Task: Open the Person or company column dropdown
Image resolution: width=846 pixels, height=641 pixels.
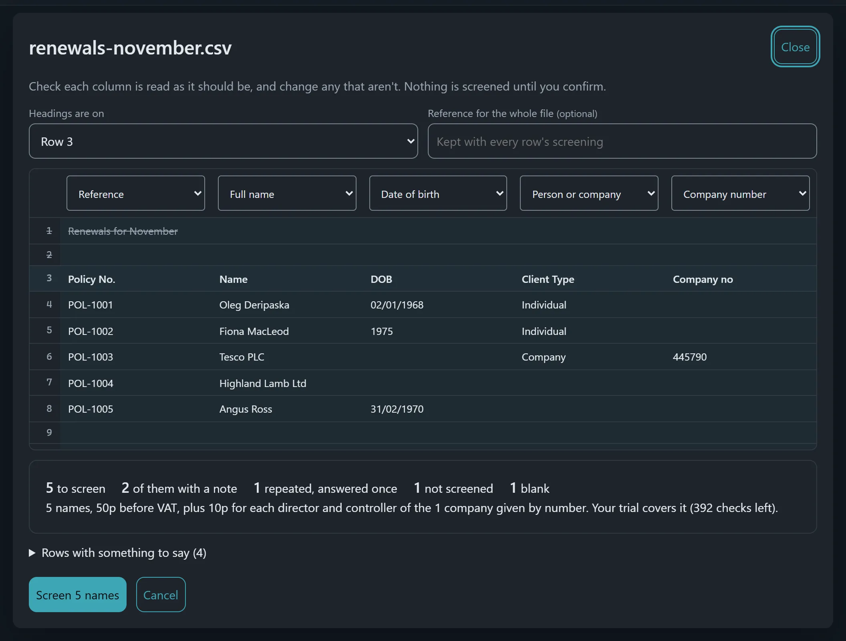Action: (x=589, y=193)
